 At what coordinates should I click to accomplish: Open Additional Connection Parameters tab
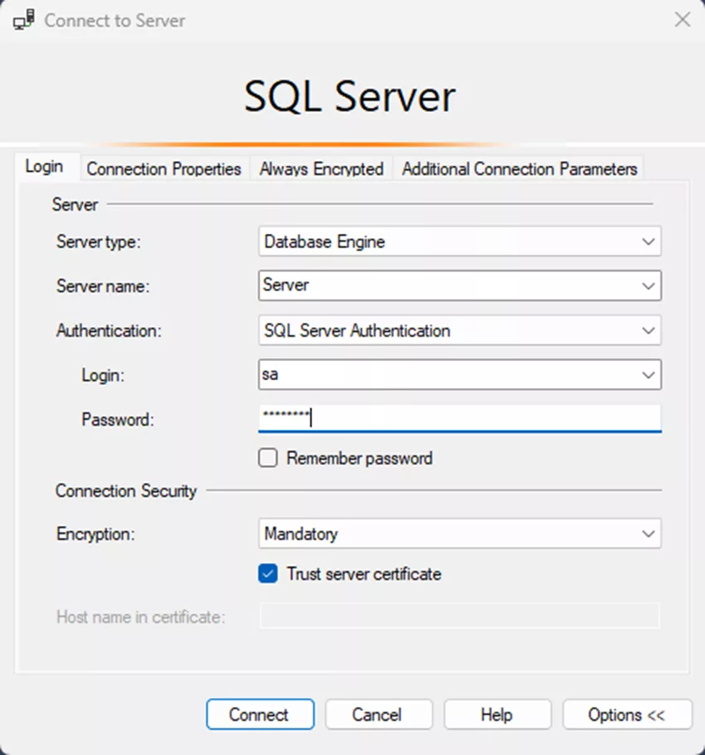pyautogui.click(x=520, y=169)
